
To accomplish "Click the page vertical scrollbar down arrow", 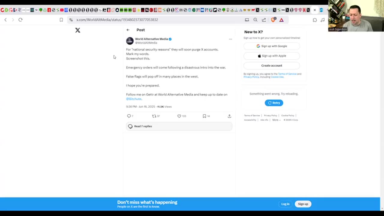I will pyautogui.click(x=382, y=208).
